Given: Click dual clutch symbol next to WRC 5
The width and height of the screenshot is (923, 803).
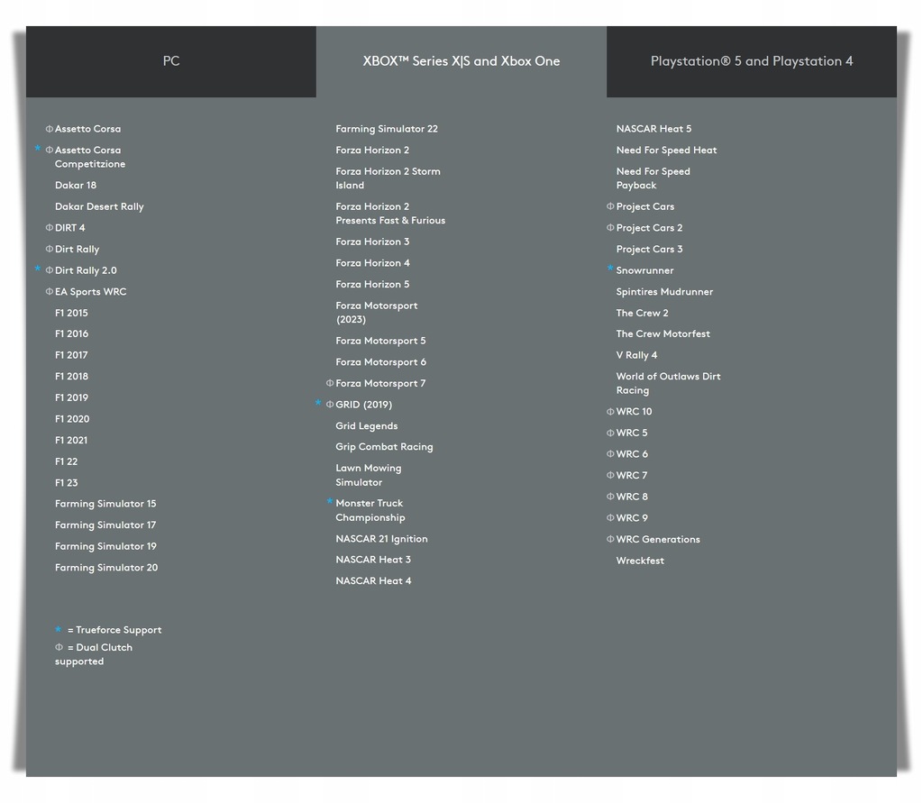Looking at the screenshot, I should click(610, 433).
